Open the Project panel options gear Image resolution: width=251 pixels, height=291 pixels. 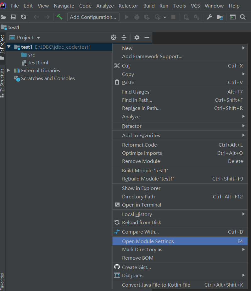(x=137, y=37)
